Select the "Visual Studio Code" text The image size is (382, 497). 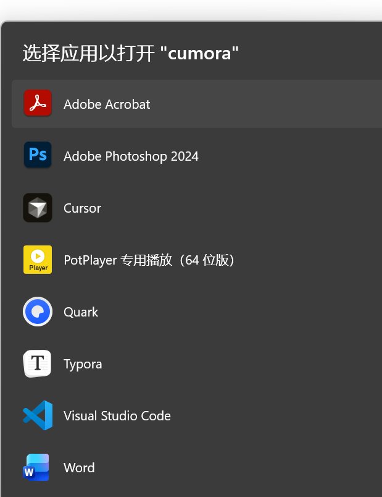coord(117,416)
